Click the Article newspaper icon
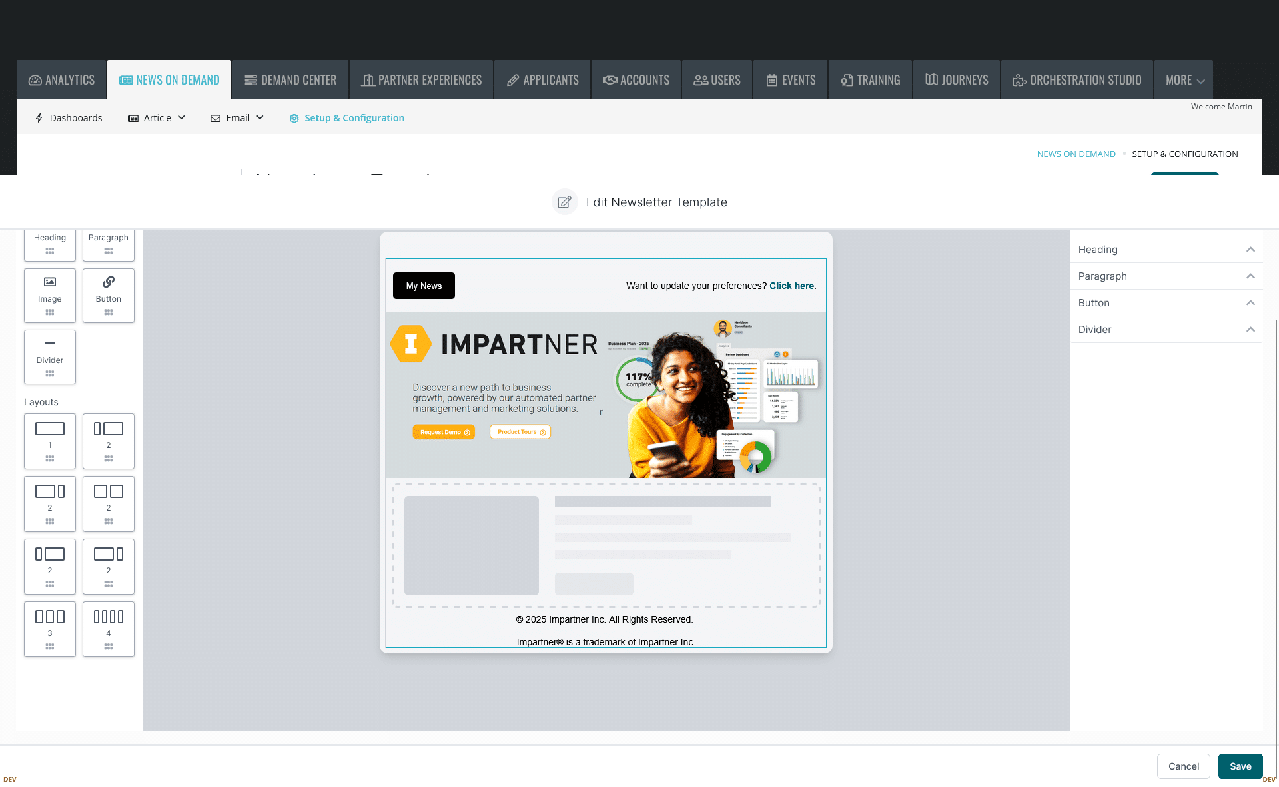 click(133, 118)
